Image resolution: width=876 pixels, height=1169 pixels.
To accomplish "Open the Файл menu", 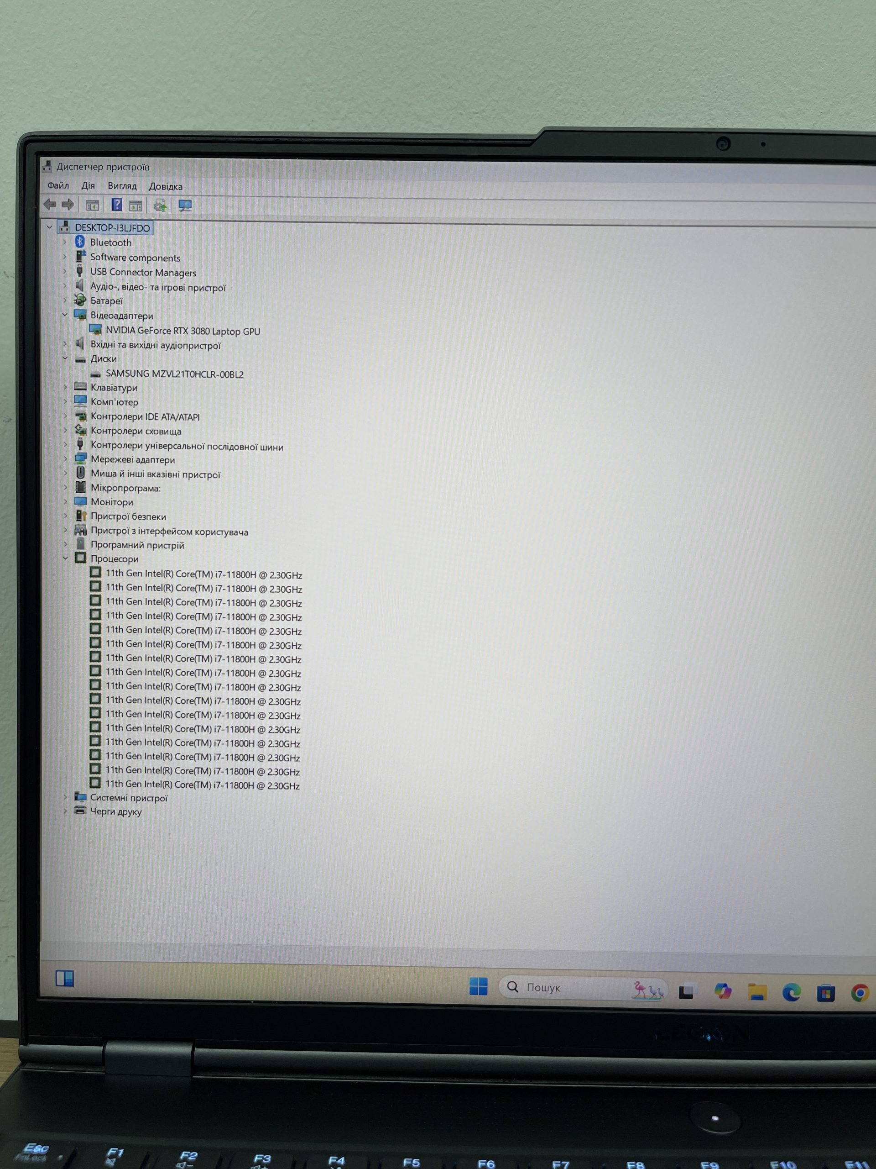I will click(x=58, y=185).
